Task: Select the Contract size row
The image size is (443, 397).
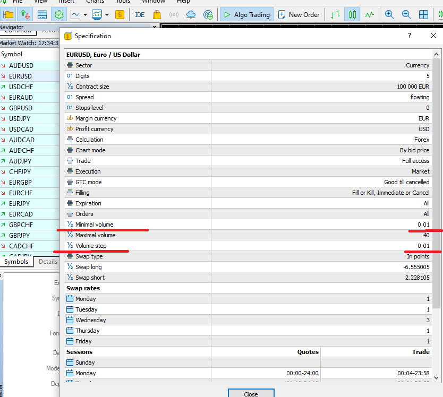Action: coord(248,87)
